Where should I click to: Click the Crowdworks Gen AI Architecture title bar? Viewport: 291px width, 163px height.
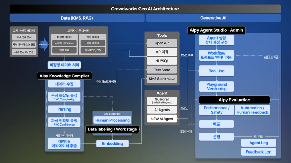(x=145, y=9)
